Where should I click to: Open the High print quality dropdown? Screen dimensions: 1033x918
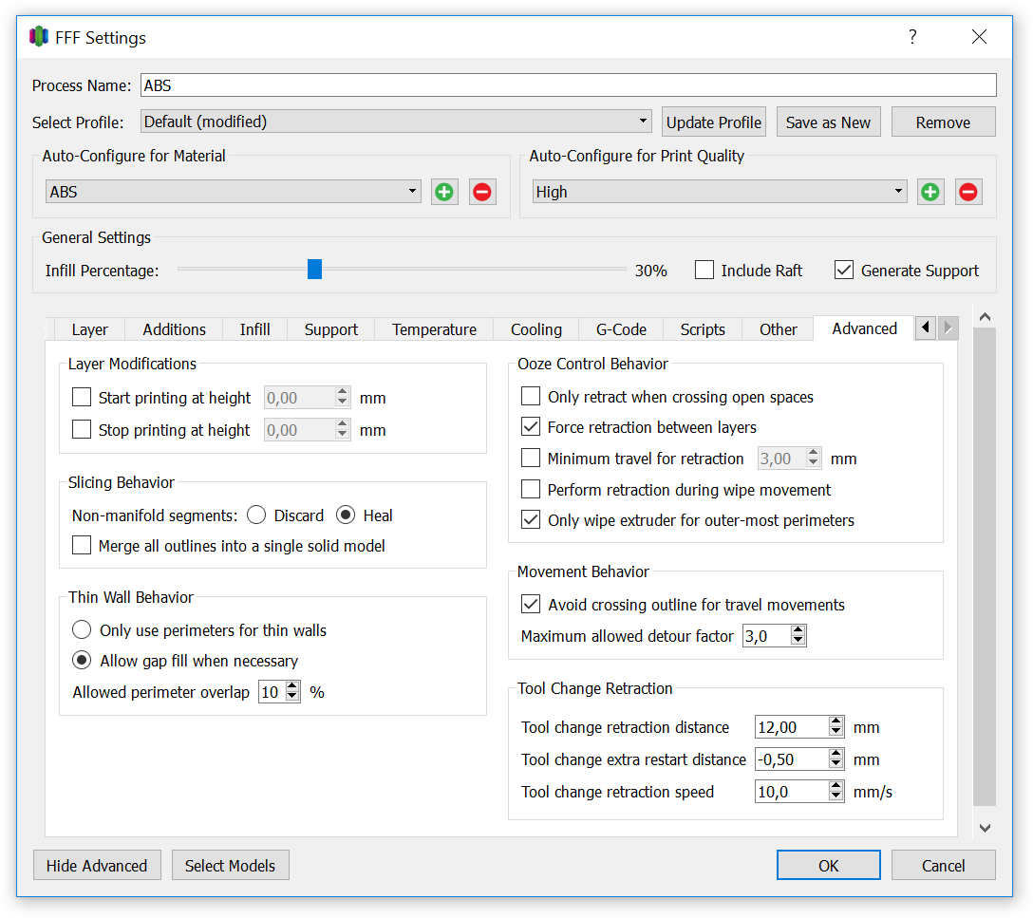pyautogui.click(x=720, y=192)
